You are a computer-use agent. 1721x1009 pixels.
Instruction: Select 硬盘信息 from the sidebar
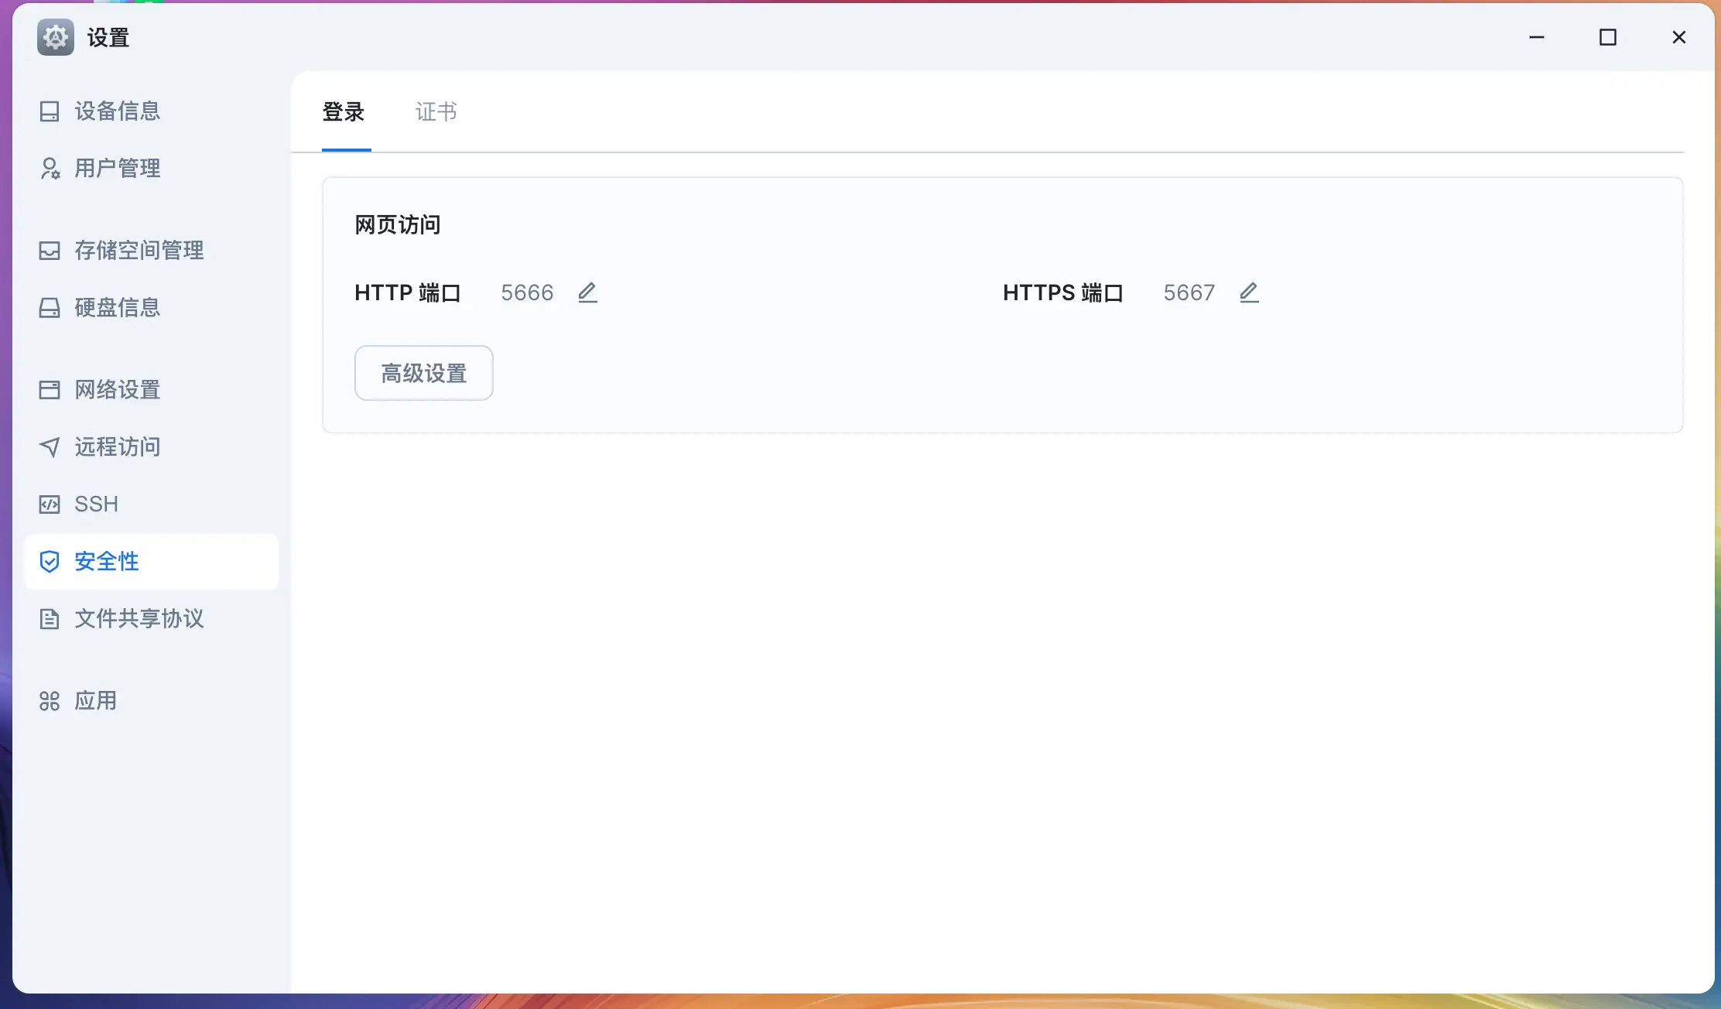[152, 308]
